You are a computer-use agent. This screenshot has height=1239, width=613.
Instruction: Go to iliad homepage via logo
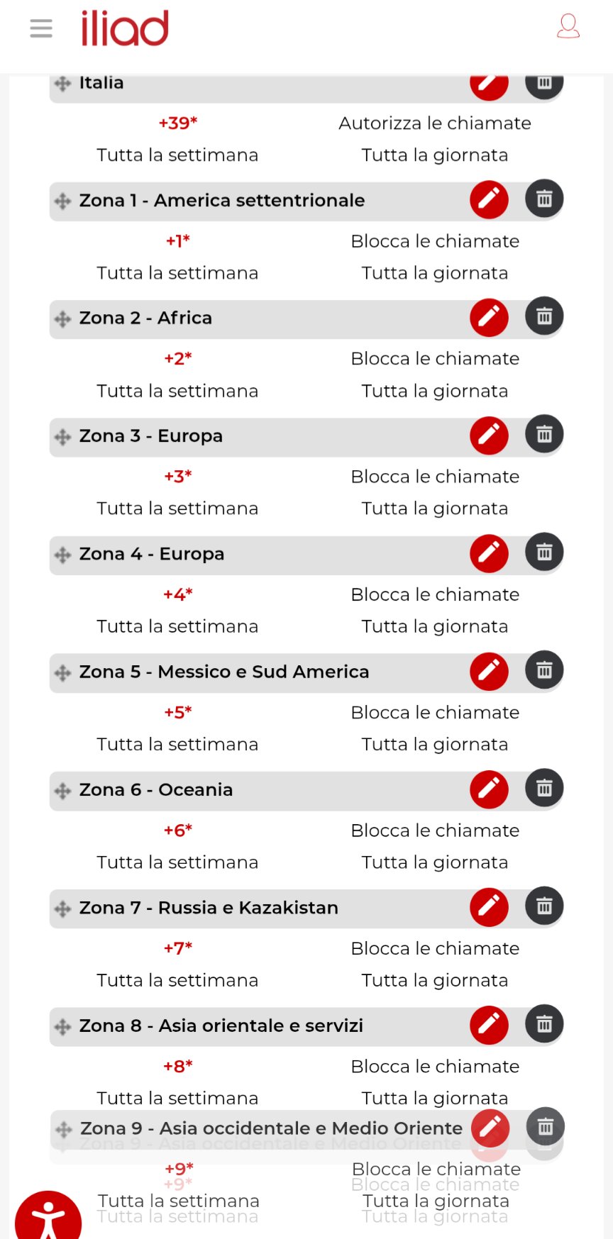pyautogui.click(x=125, y=28)
